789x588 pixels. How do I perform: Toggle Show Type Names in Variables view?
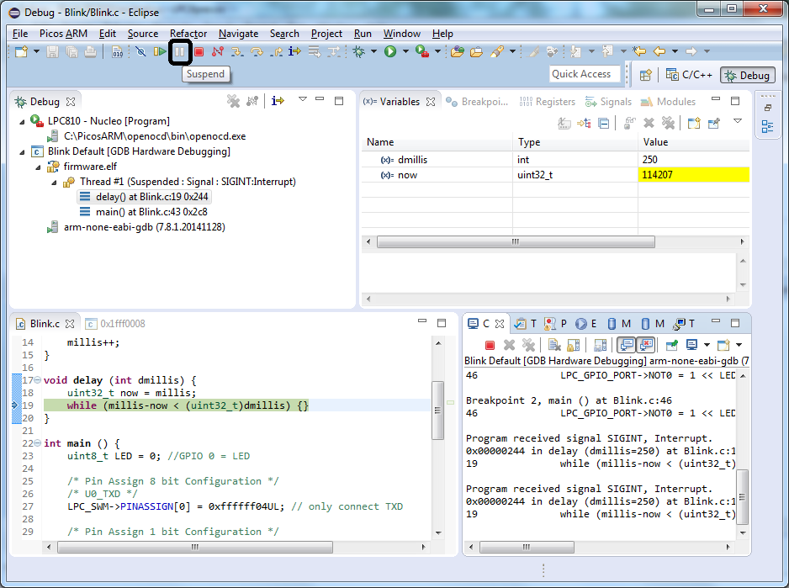point(564,123)
